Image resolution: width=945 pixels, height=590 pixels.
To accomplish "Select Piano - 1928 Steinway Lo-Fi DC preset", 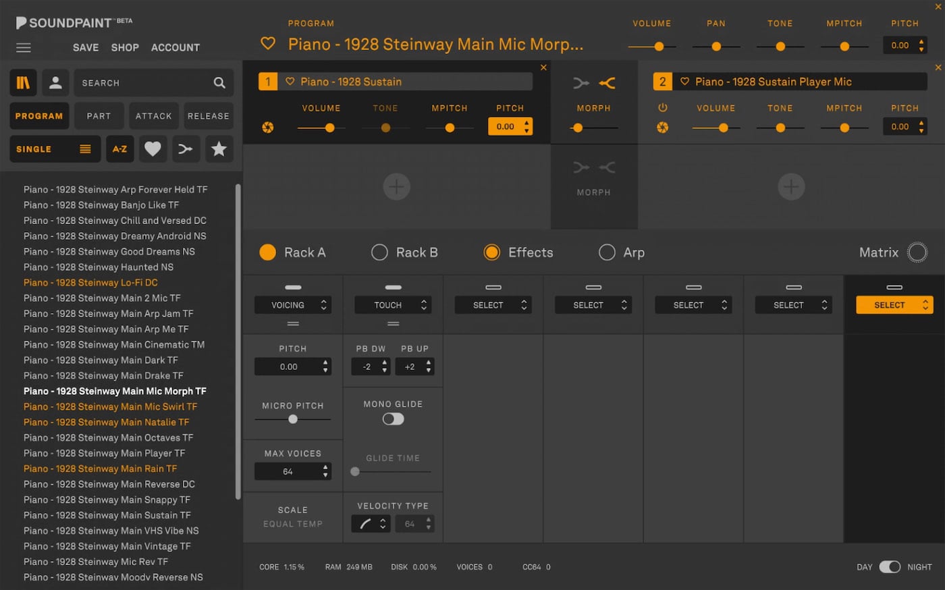I will point(90,283).
